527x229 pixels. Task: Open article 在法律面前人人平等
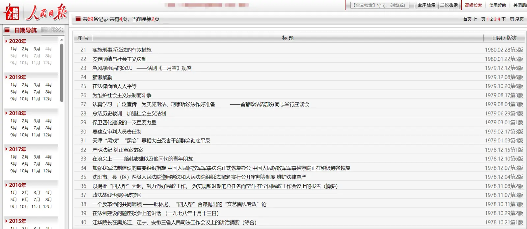114,86
